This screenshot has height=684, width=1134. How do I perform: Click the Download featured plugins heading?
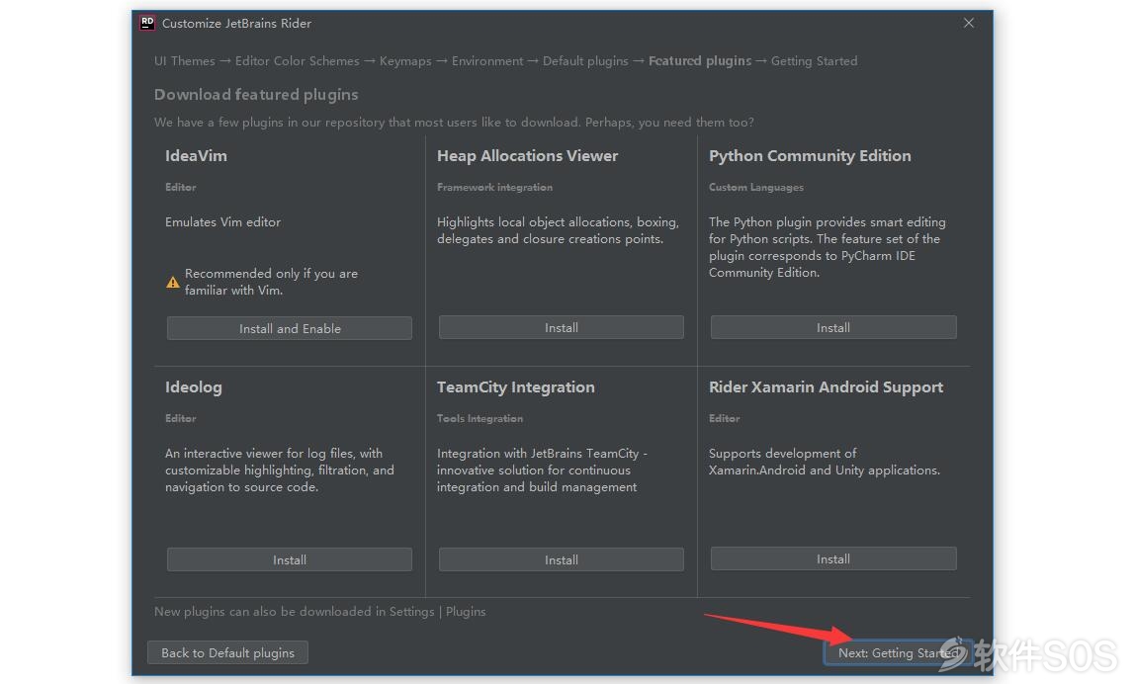(256, 94)
